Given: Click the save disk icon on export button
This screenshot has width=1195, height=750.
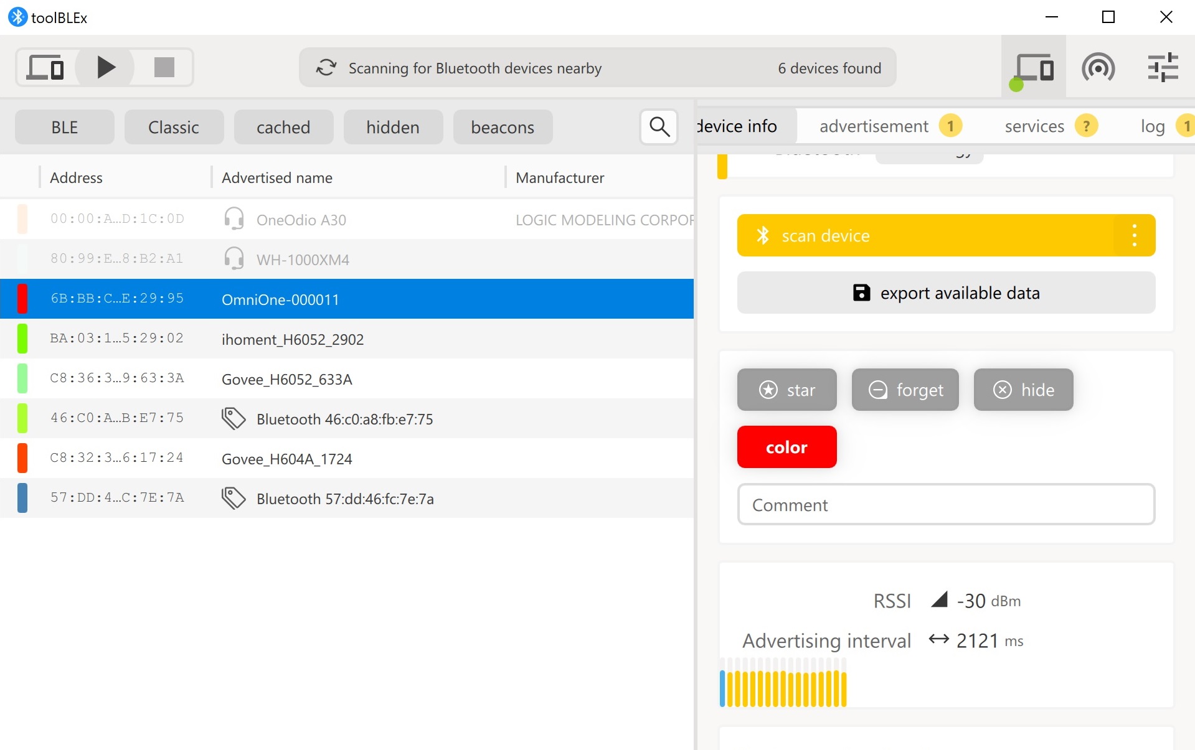Looking at the screenshot, I should coord(861,293).
